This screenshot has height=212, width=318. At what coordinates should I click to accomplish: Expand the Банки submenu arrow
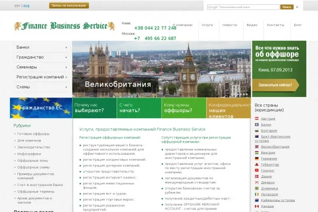[x=66, y=48]
